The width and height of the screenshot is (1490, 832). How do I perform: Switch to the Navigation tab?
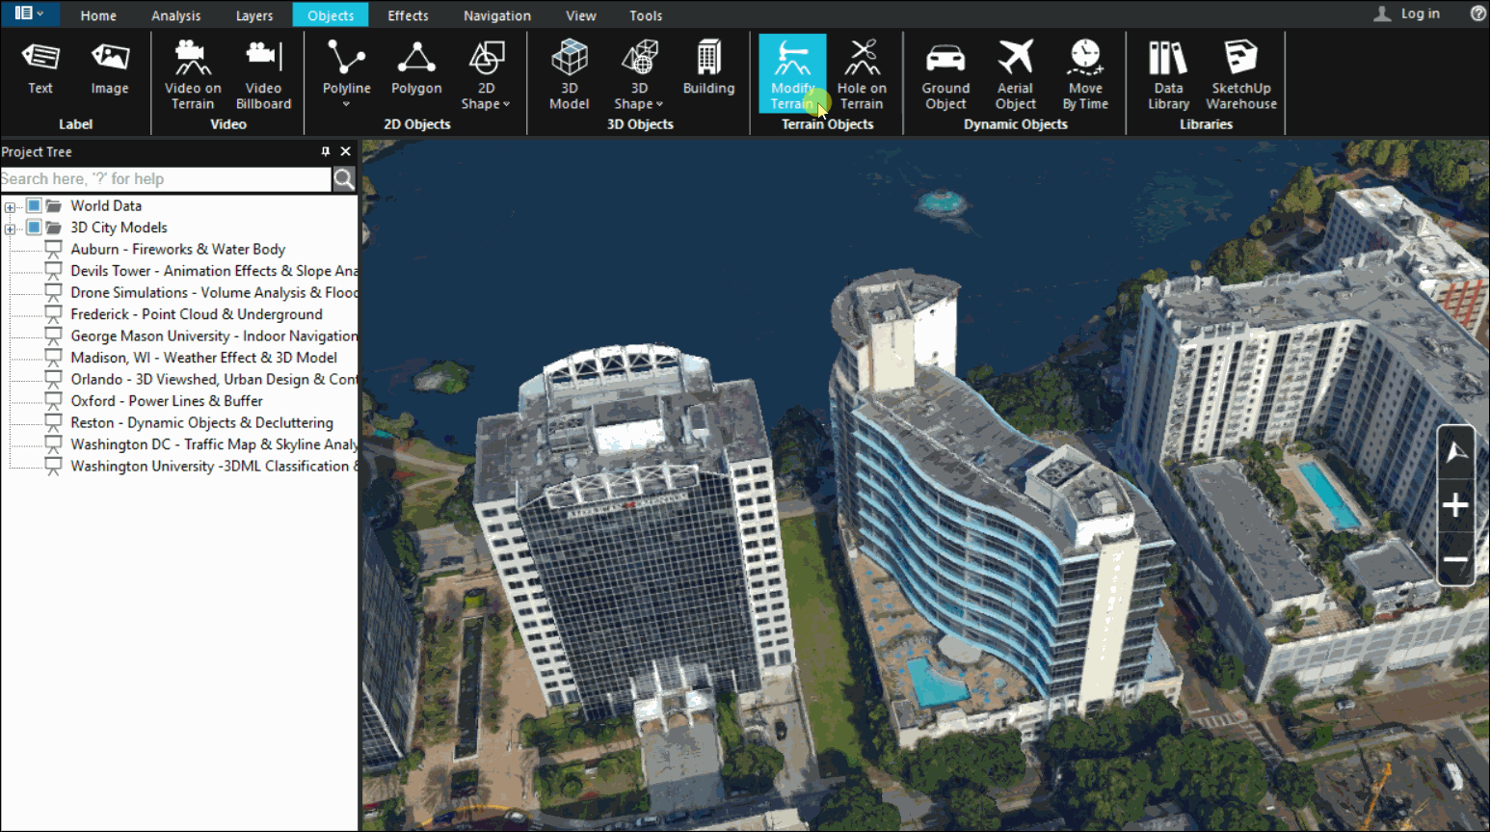tap(497, 15)
